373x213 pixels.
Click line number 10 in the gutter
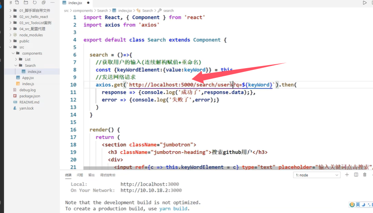point(73,85)
